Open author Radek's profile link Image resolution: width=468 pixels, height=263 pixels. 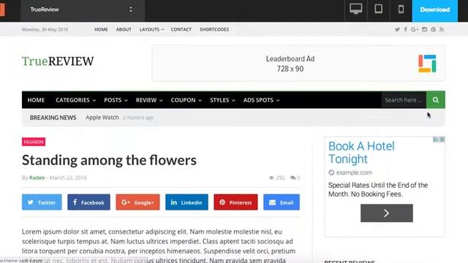pyautogui.click(x=37, y=178)
